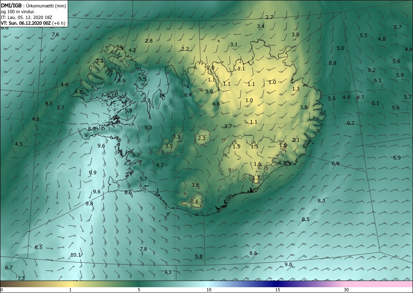Click the '0' tick label on color scale
The image size is (413, 293).
coord(2,290)
